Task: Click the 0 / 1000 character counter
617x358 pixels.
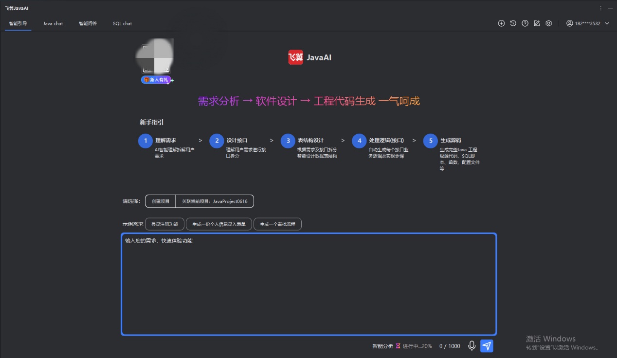Action: [450, 346]
